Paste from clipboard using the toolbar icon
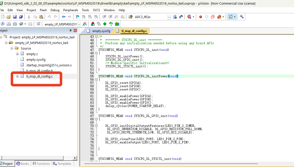This screenshot has height=167, width=294. (41, 17)
